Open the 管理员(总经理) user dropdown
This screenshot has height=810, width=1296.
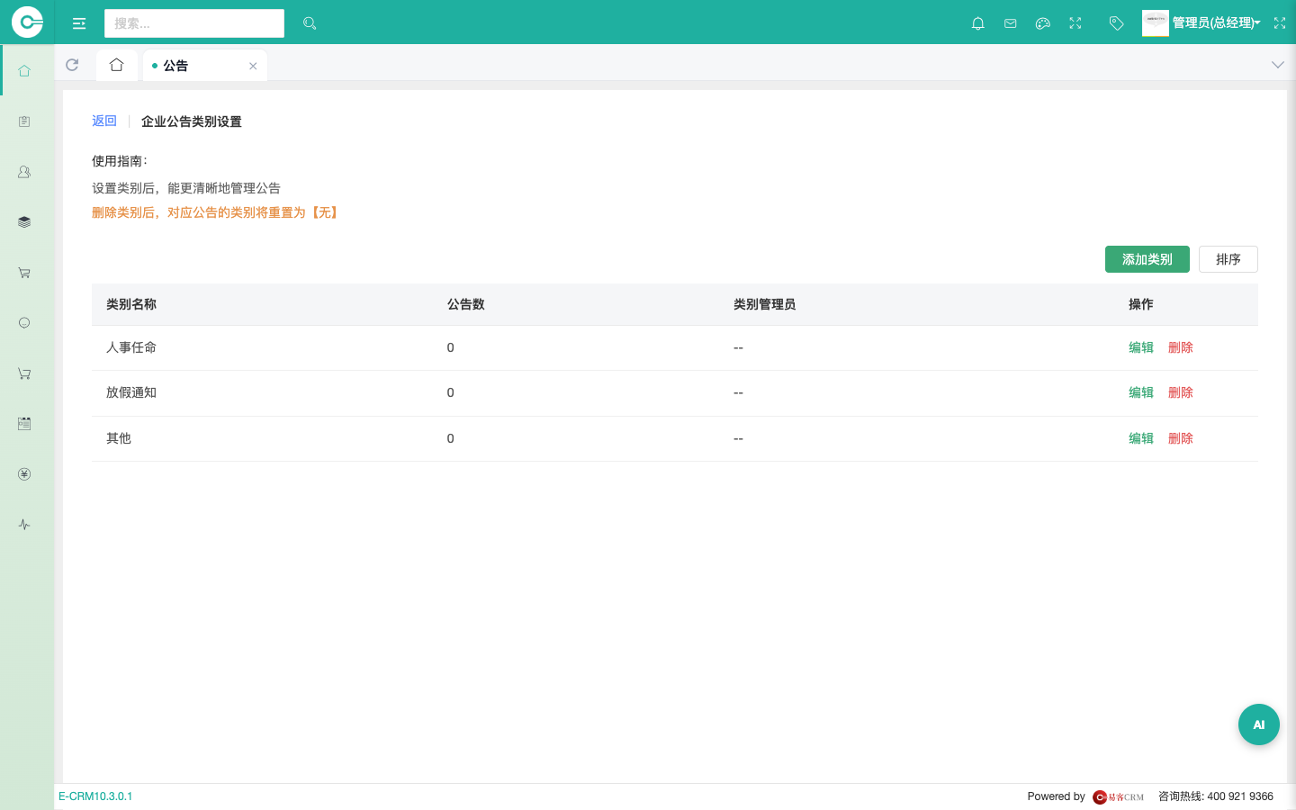(1216, 22)
